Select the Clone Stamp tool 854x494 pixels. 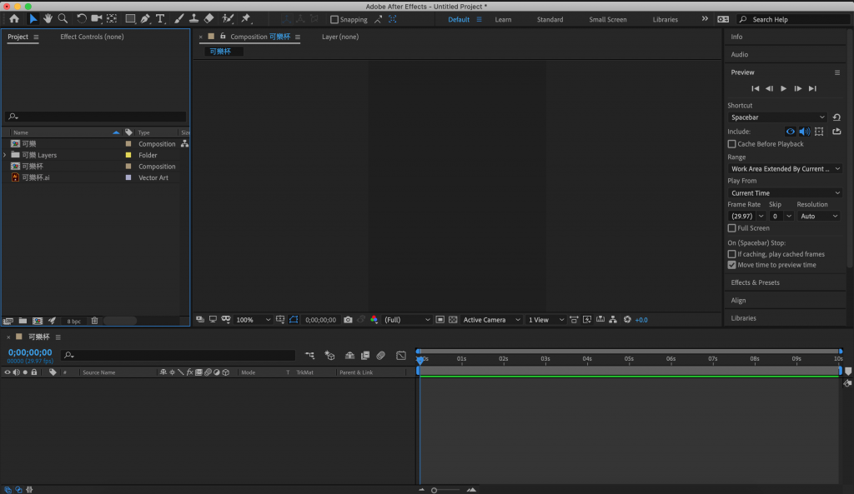coord(193,19)
